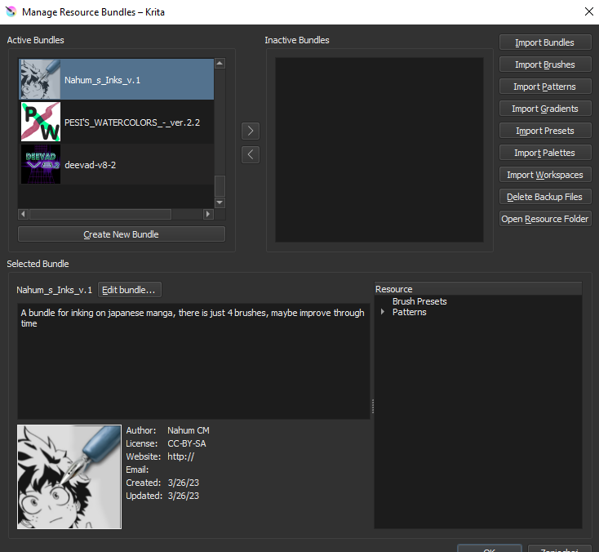Click Import Patterns button

click(545, 87)
